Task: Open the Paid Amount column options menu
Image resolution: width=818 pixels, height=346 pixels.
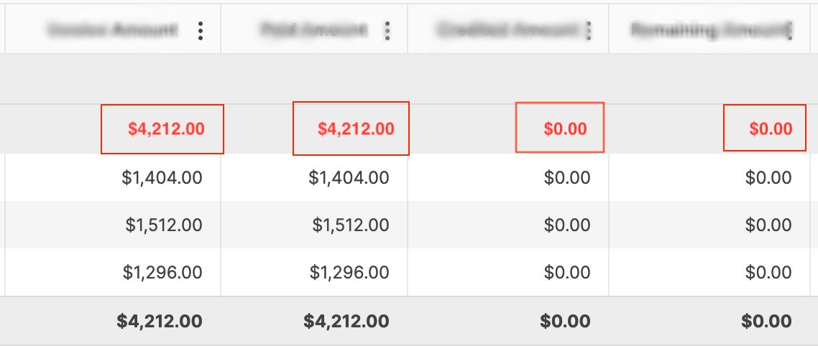Action: coord(387,30)
